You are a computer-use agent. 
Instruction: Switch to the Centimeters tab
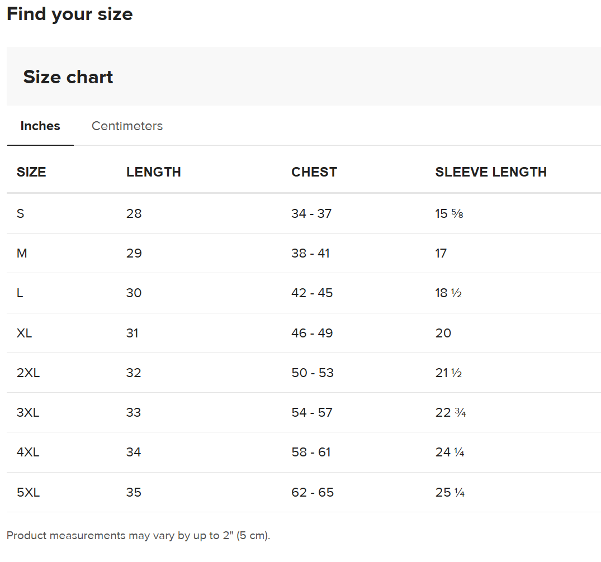127,126
